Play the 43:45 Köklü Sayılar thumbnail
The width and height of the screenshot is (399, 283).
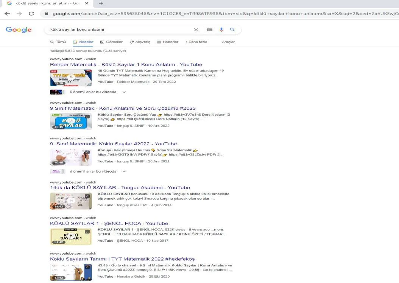[x=71, y=121]
